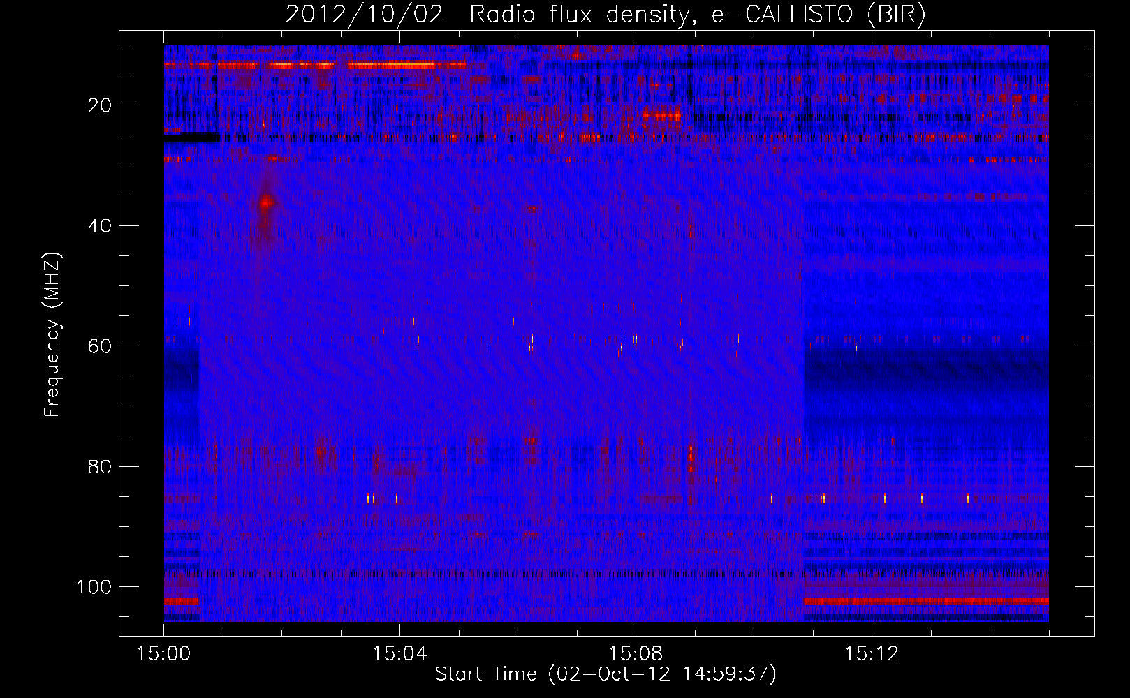Click the 15:12 time tick label
The height and width of the screenshot is (698, 1130).
[x=872, y=654]
